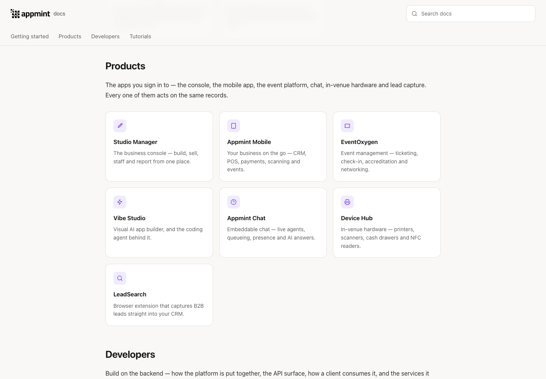Open the Device Hub card title
This screenshot has height=379, width=546.
(x=357, y=218)
